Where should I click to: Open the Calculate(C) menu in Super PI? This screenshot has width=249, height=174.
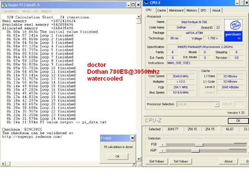click(x=11, y=11)
